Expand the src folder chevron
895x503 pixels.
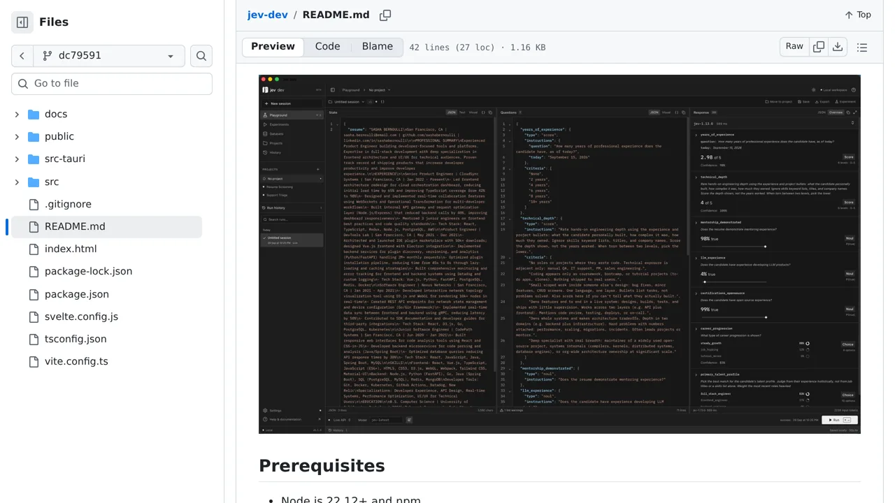[17, 182]
